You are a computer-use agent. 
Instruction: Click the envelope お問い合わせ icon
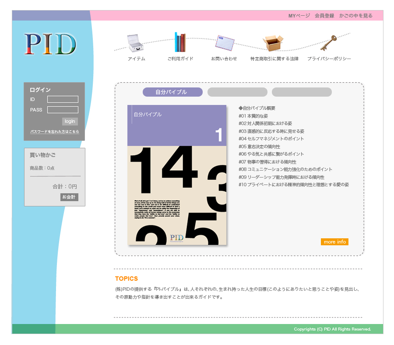coord(224,43)
